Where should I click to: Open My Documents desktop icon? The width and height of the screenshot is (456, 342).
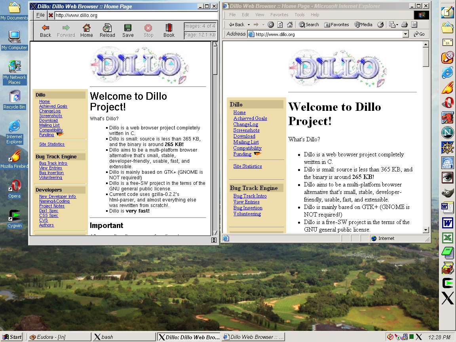pyautogui.click(x=14, y=11)
